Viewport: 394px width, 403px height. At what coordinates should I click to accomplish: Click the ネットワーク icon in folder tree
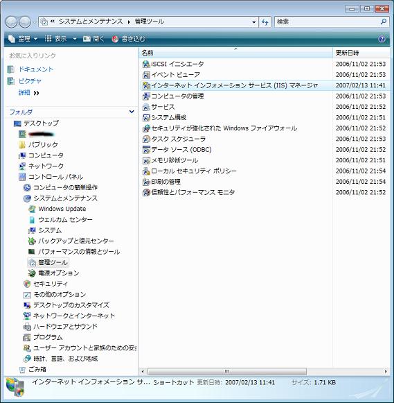click(x=22, y=166)
